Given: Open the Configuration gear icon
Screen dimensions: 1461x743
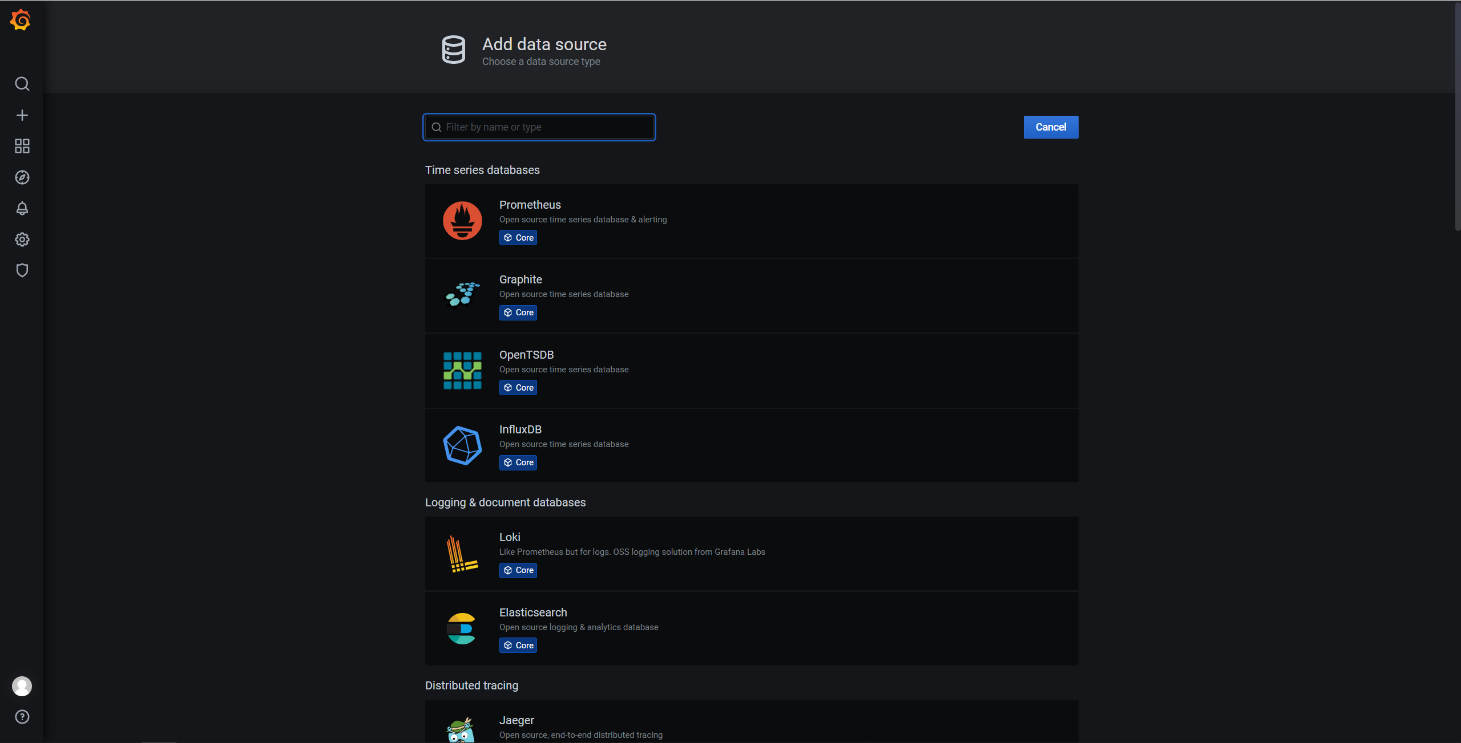Looking at the screenshot, I should click(x=22, y=239).
